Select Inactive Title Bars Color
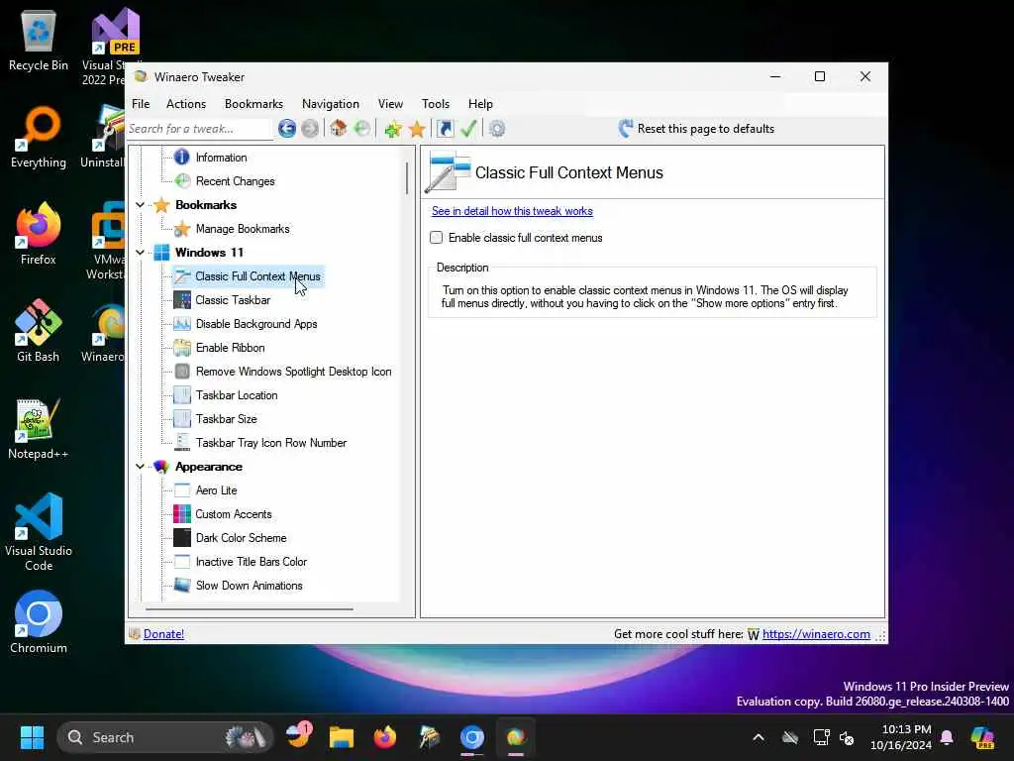Screen dimensions: 1014x761 point(251,562)
